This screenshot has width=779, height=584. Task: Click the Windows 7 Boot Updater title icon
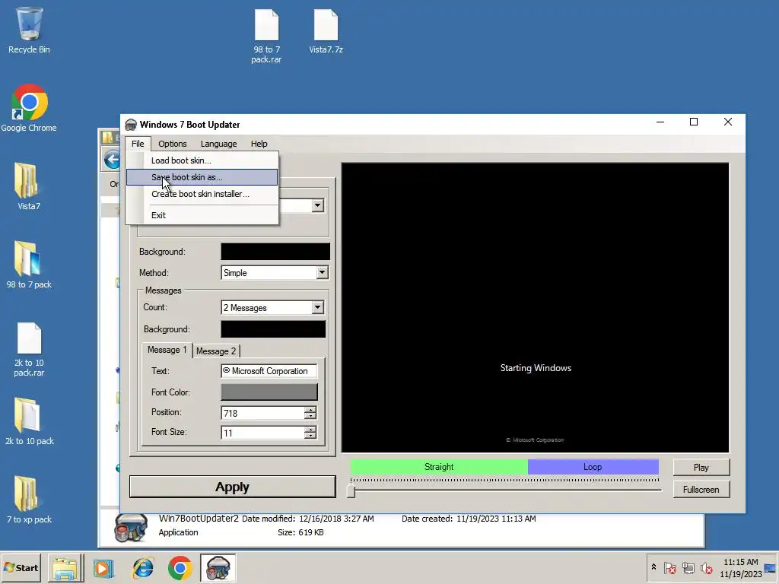tap(131, 124)
